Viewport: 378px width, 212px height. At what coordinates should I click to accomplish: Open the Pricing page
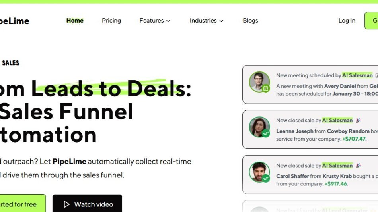[111, 21]
